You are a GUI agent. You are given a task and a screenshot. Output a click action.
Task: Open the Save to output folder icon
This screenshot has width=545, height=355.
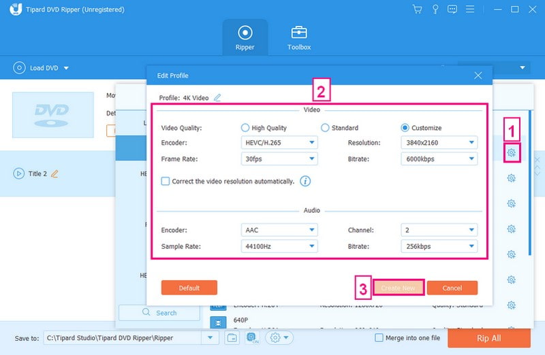point(232,338)
